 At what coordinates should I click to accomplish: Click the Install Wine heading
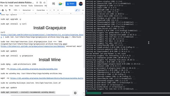click(50, 60)
